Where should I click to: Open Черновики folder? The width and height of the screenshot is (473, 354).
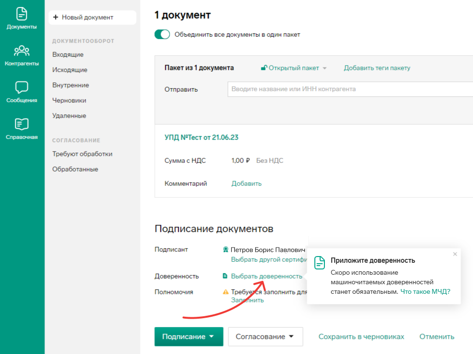[x=69, y=100]
